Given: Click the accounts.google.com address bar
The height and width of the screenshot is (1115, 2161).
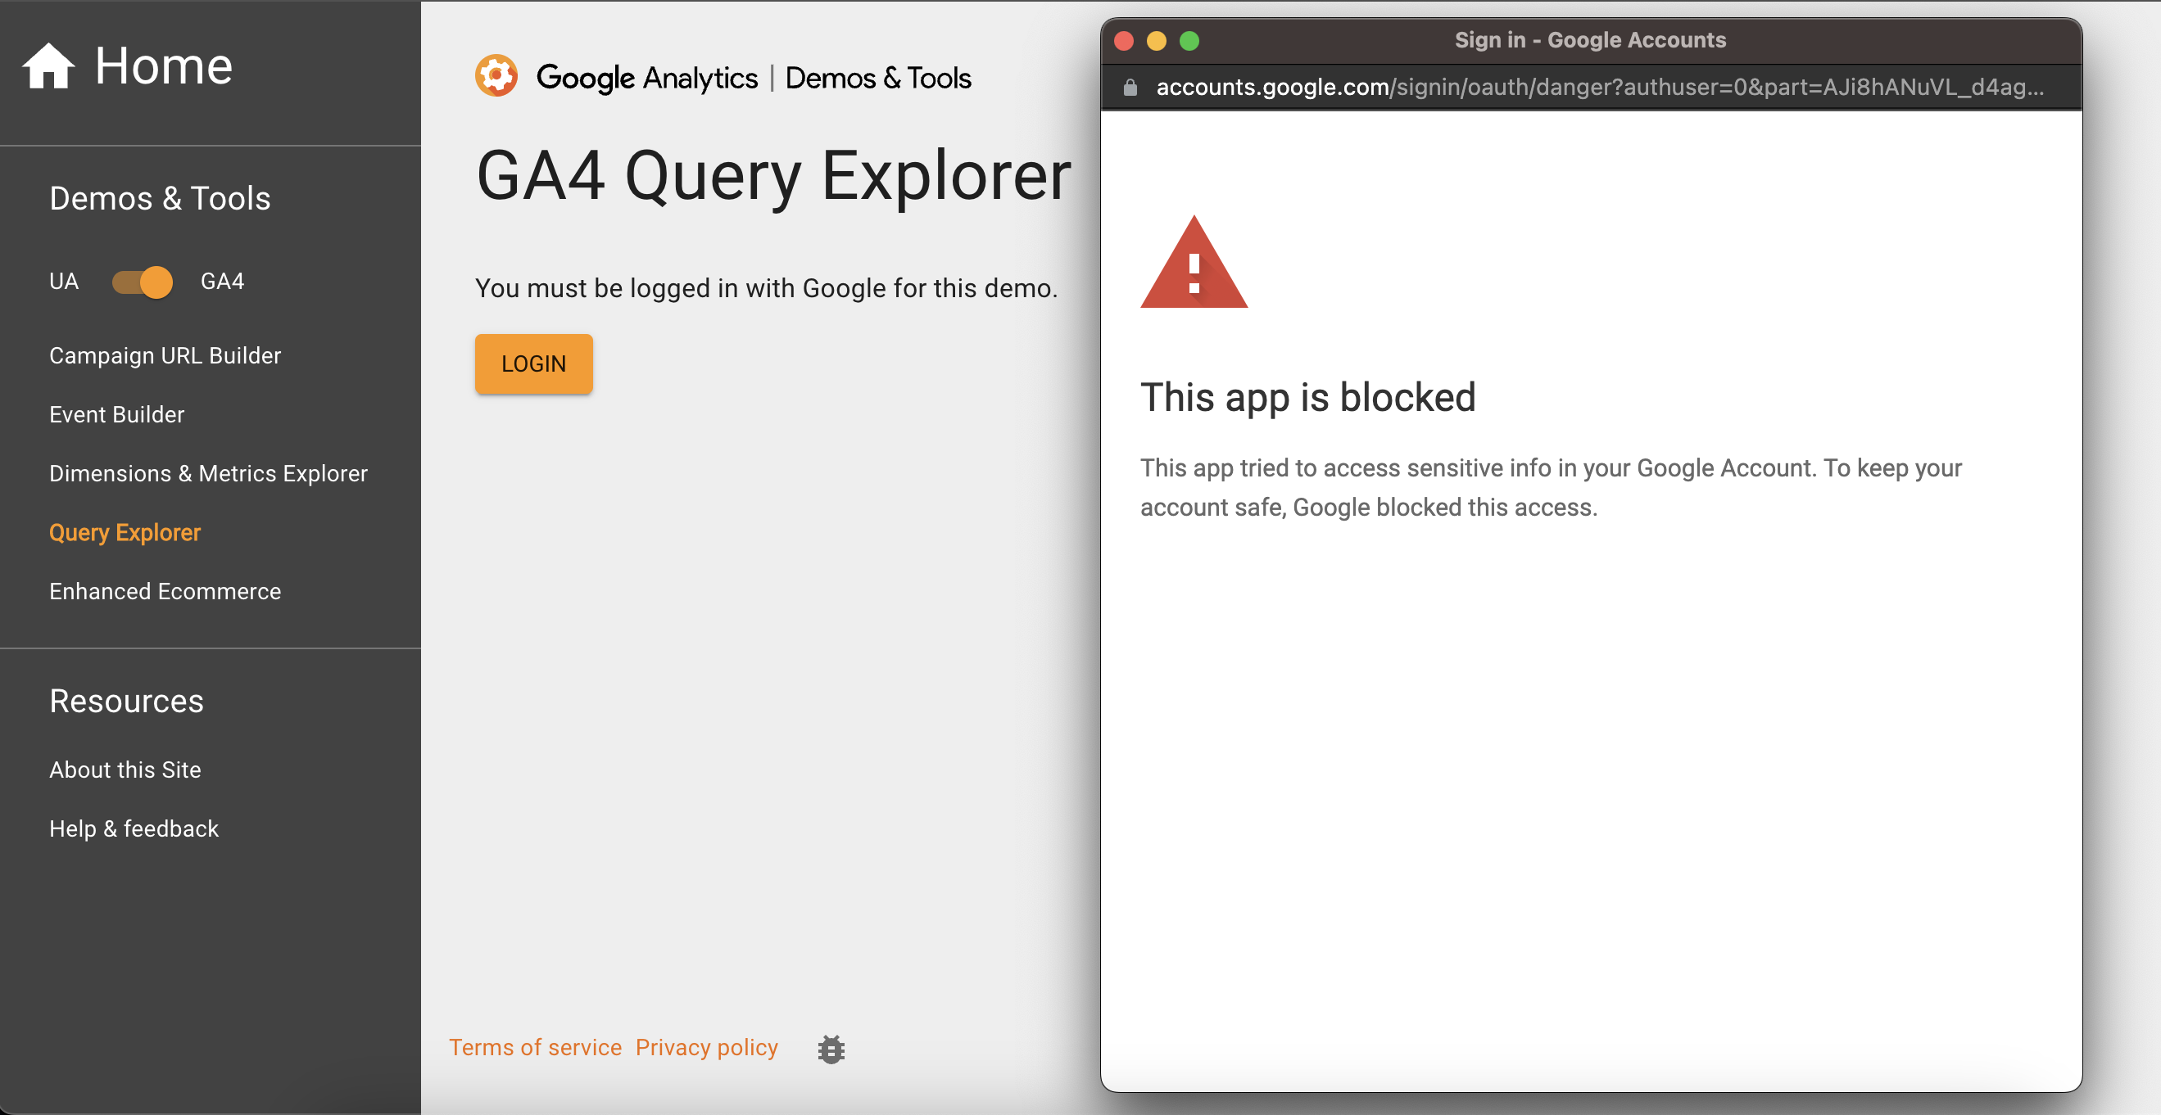Looking at the screenshot, I should tap(1510, 88).
